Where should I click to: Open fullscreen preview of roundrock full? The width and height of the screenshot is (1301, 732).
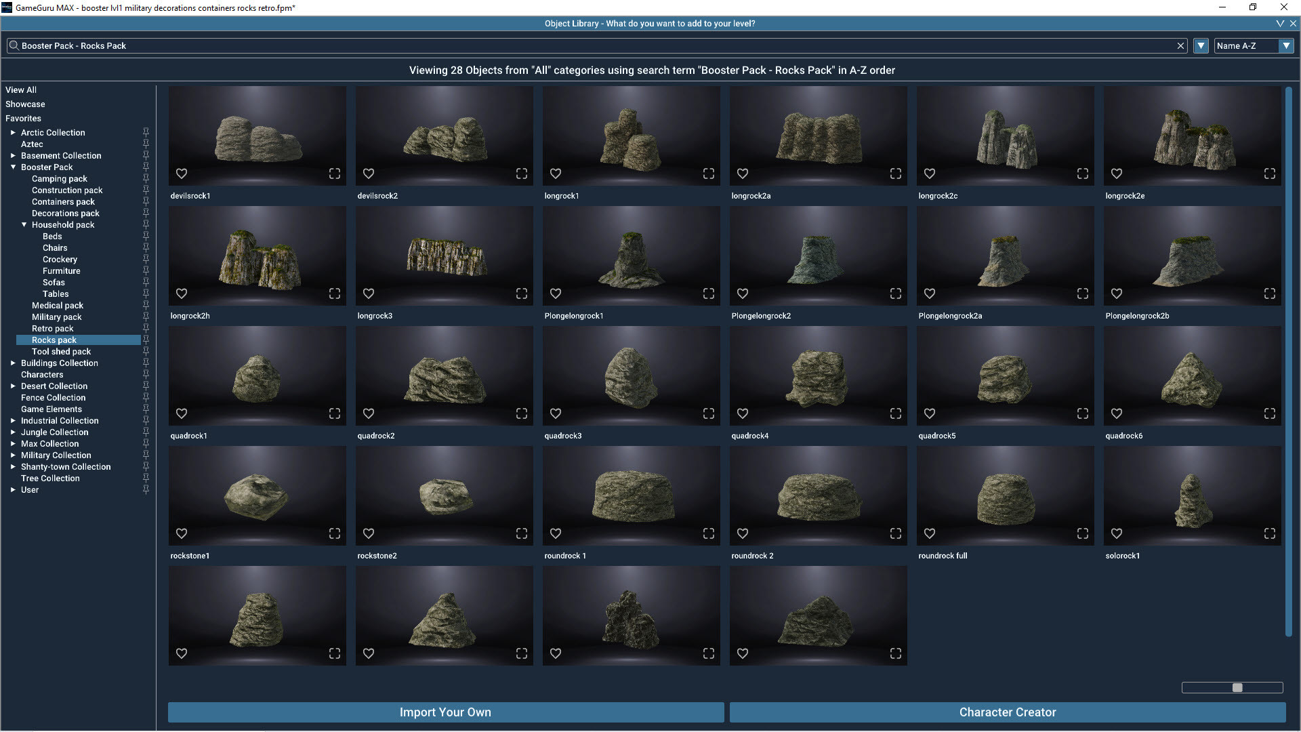click(1082, 533)
